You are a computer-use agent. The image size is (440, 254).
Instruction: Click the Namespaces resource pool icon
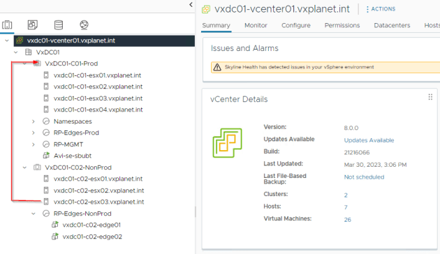tap(46, 121)
